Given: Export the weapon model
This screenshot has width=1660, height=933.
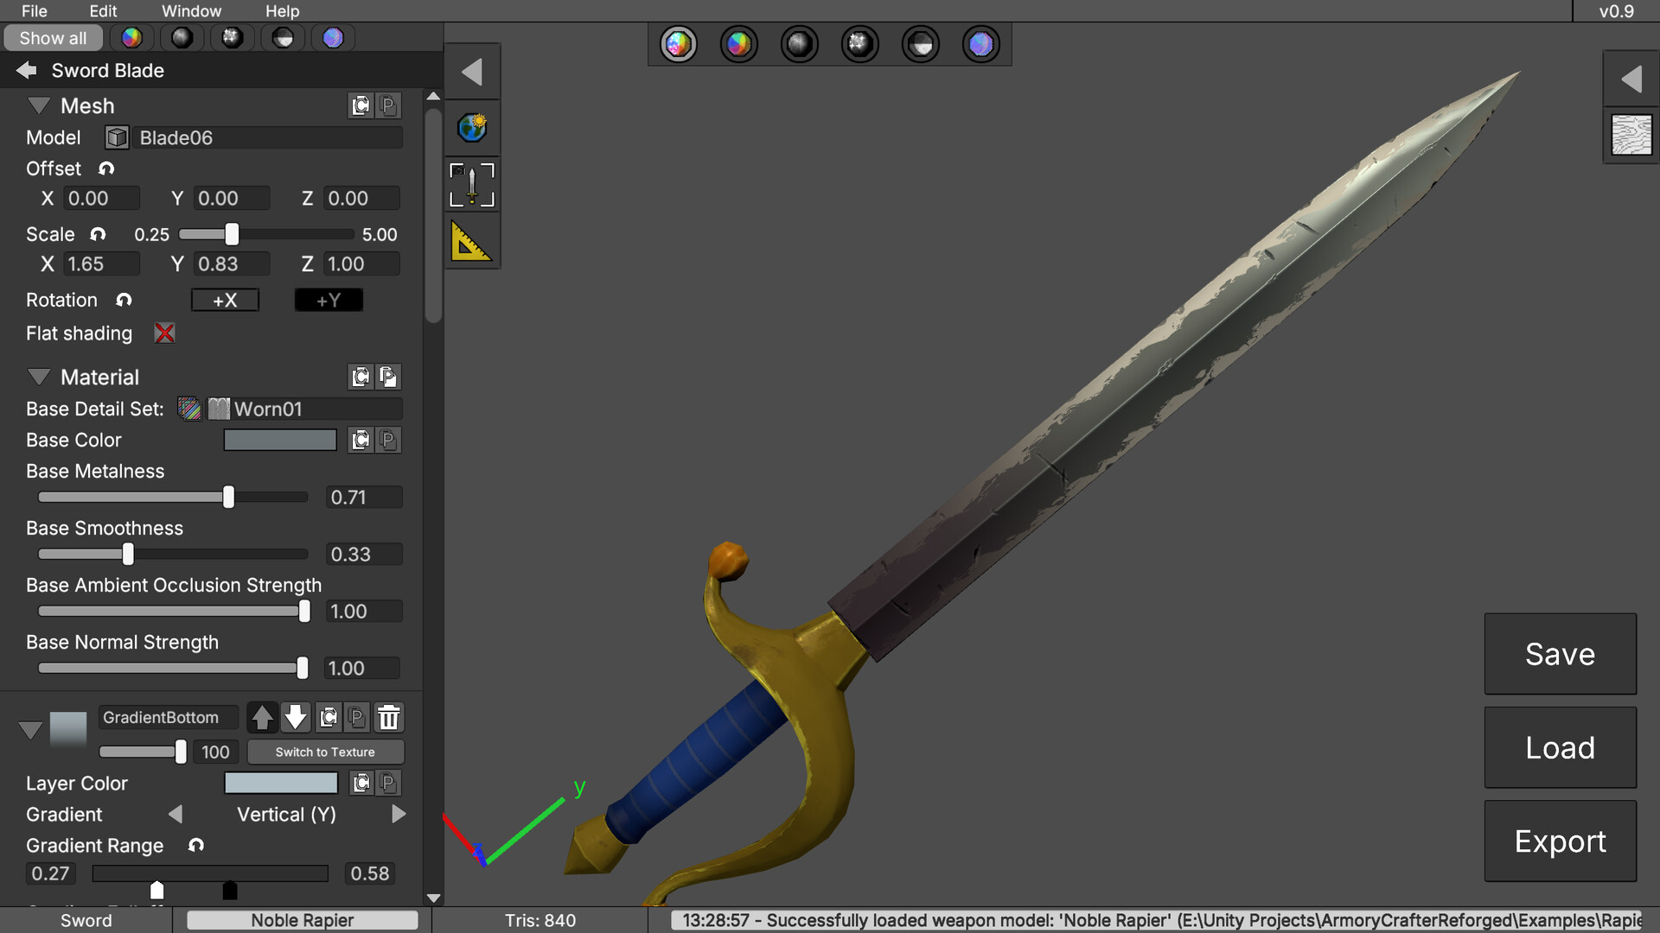Looking at the screenshot, I should (x=1559, y=841).
